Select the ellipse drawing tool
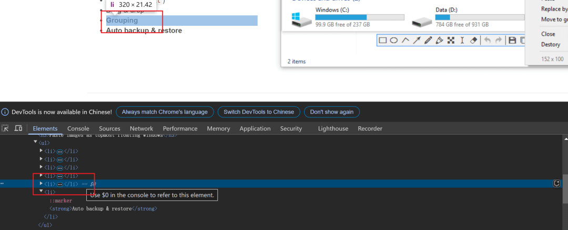 pyautogui.click(x=393, y=41)
